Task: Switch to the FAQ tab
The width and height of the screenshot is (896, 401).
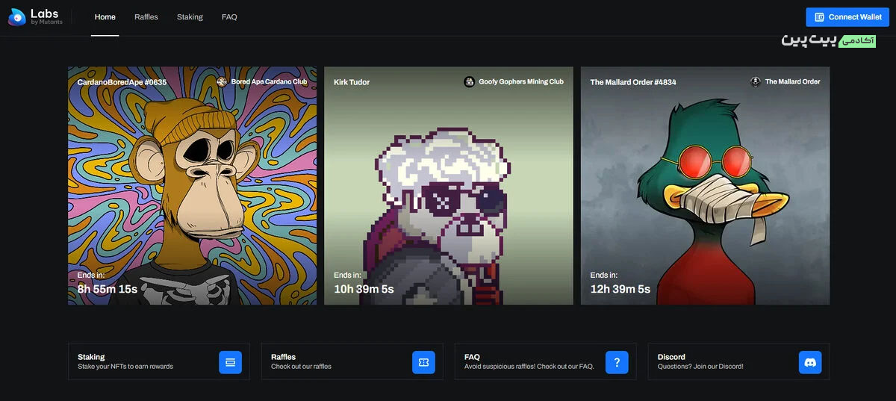Action: click(x=229, y=17)
